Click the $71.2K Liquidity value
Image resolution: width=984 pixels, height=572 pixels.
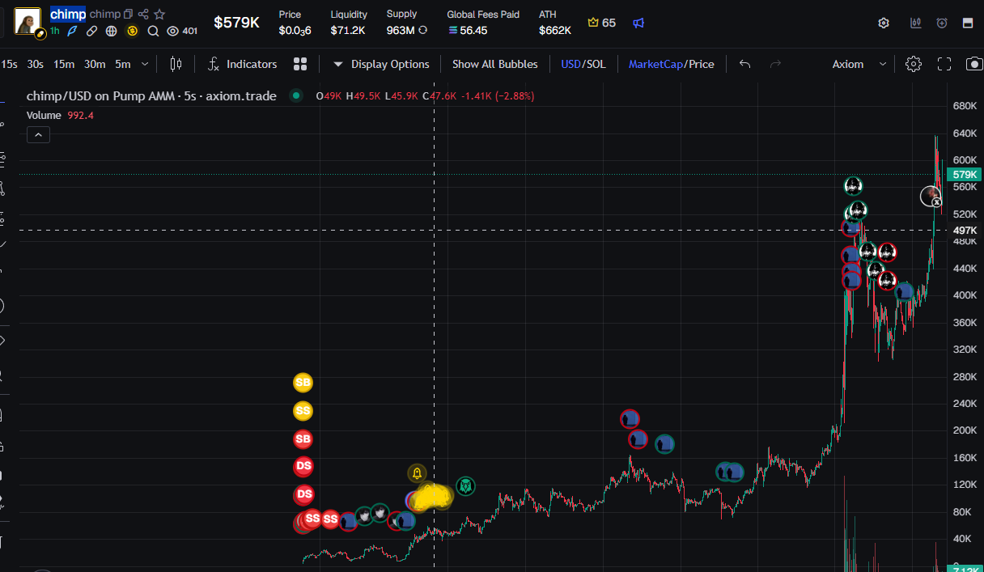348,30
